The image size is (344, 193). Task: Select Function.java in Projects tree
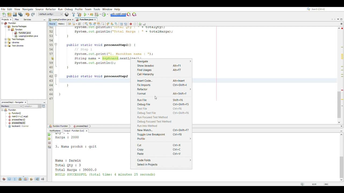24,33
